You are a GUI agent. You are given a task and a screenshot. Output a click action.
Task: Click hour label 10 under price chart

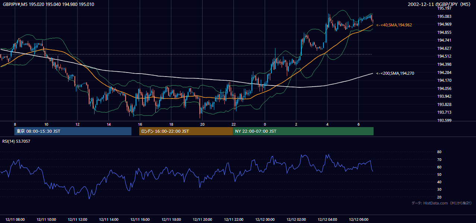(x=46, y=124)
